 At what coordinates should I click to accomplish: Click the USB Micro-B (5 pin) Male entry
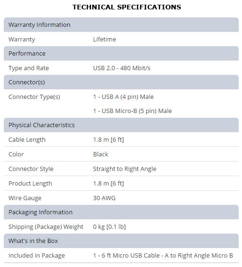coord(133,111)
